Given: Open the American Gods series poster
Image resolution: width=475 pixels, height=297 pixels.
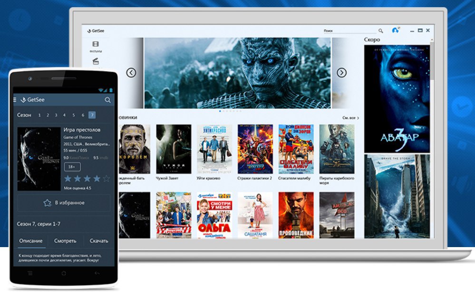Looking at the screenshot, I should pyautogui.click(x=337, y=215).
